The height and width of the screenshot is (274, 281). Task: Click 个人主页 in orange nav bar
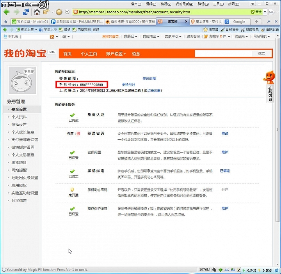89,54
